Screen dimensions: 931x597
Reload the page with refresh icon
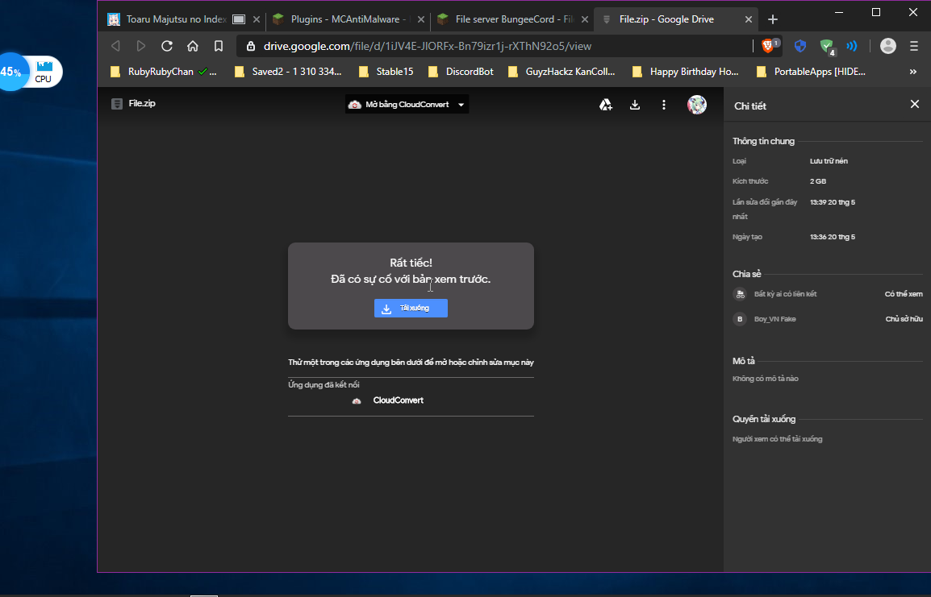(167, 46)
